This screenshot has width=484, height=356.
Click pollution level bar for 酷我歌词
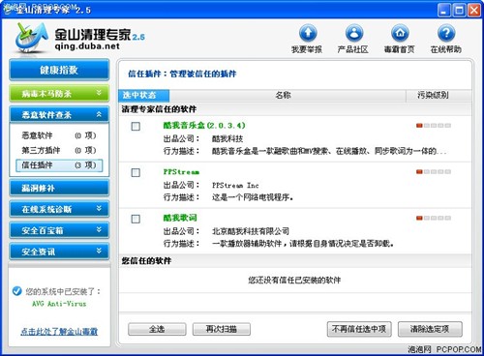pos(434,219)
